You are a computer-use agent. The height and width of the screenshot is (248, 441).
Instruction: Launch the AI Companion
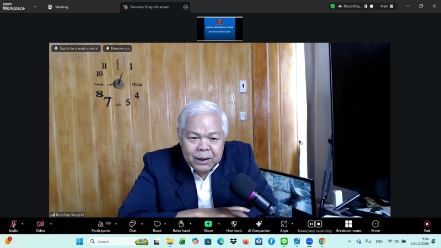(x=259, y=224)
